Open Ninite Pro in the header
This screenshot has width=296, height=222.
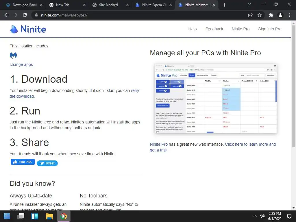240,29
